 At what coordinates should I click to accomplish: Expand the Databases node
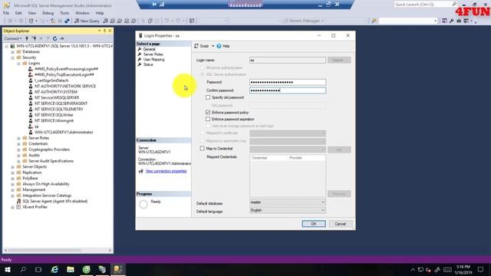pyautogui.click(x=12, y=52)
